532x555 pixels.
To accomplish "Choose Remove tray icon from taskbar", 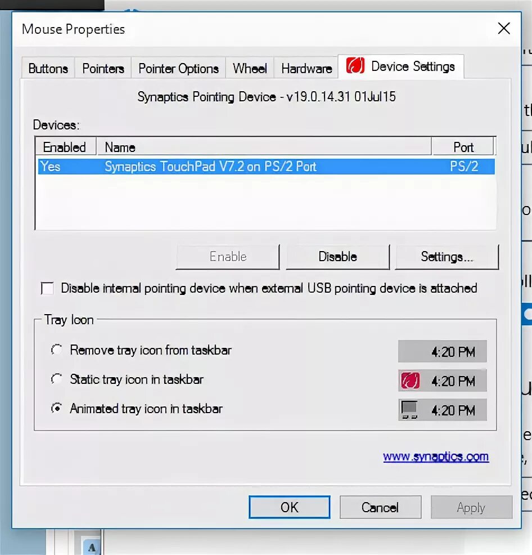I will (x=57, y=350).
